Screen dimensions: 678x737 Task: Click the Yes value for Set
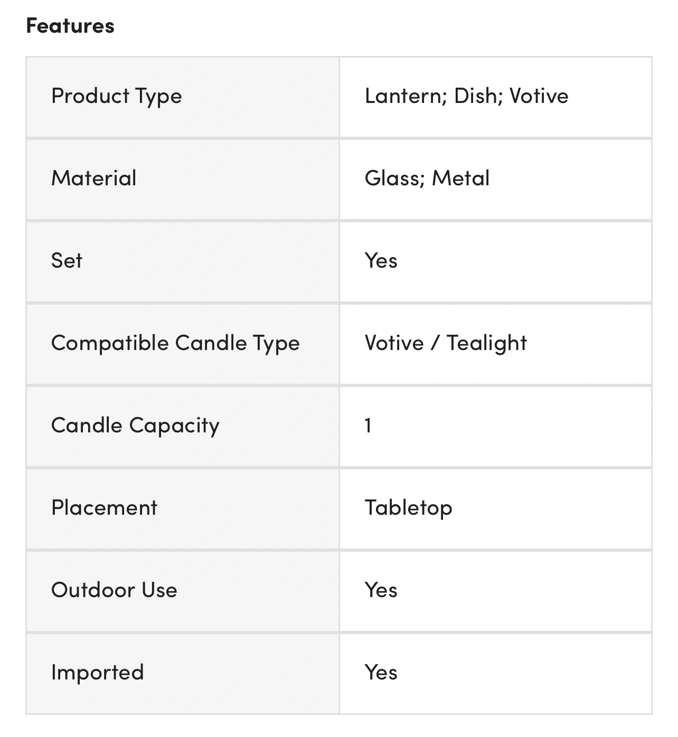(381, 261)
